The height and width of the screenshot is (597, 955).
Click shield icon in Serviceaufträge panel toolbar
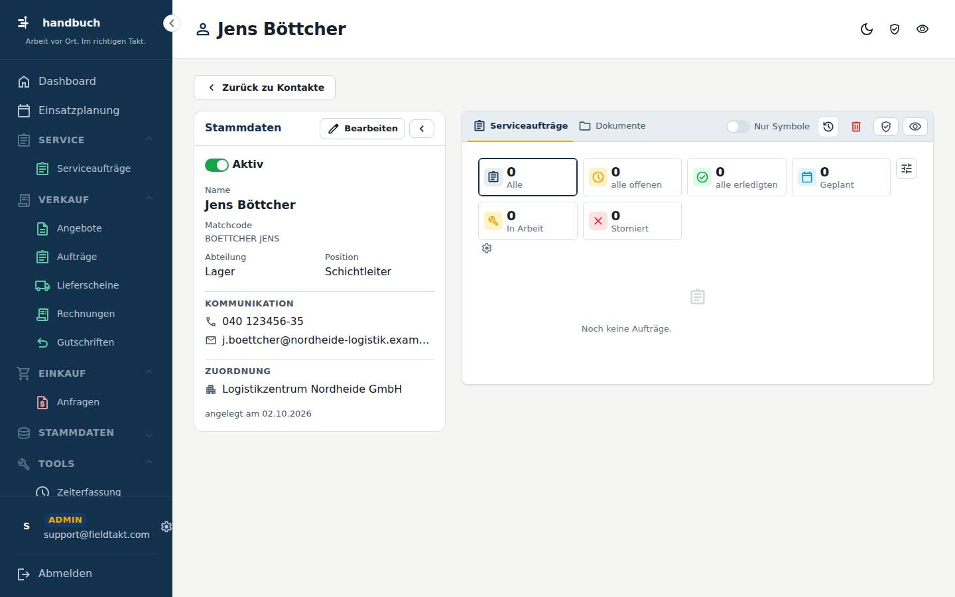coord(886,127)
